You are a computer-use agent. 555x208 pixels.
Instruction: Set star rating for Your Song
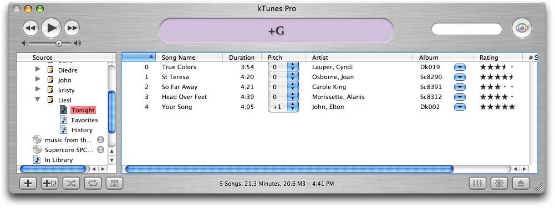497,107
